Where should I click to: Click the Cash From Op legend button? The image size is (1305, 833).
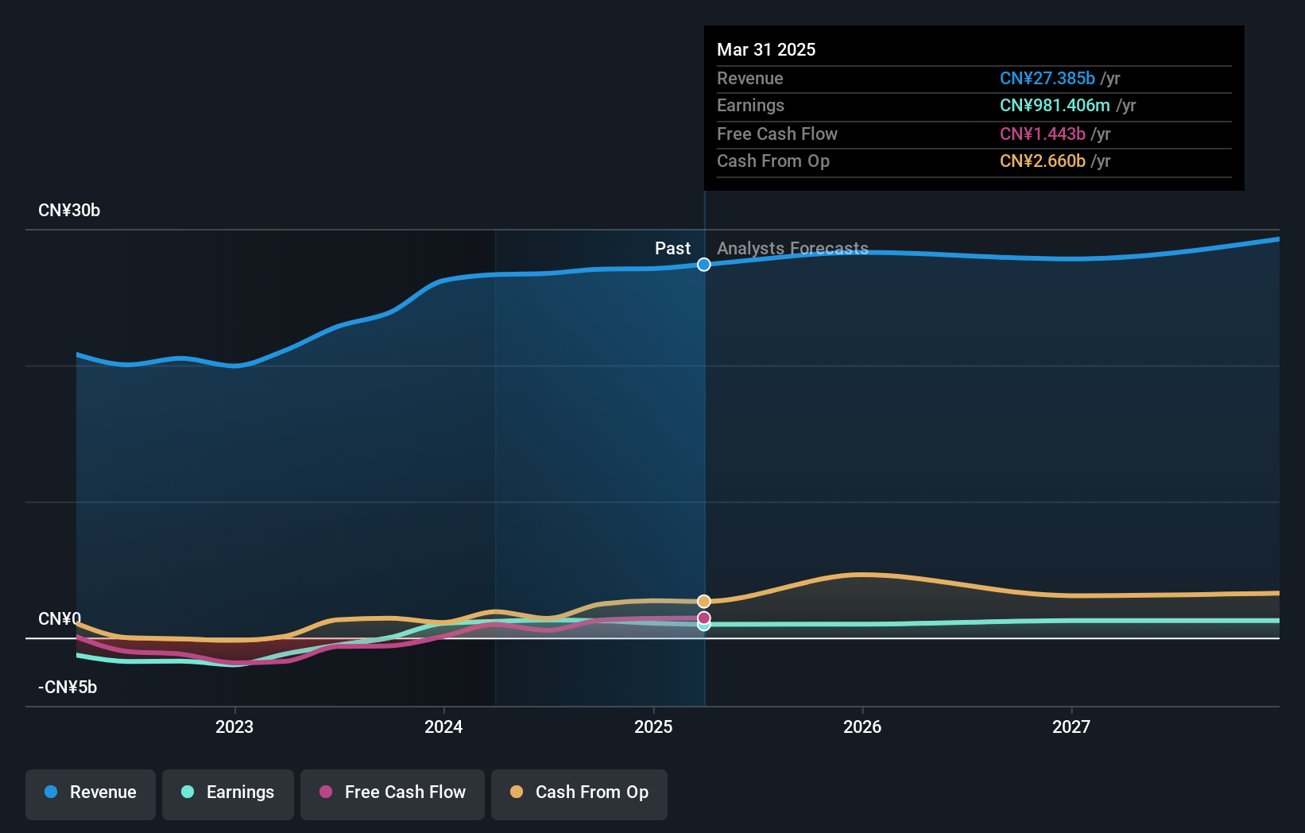(579, 794)
